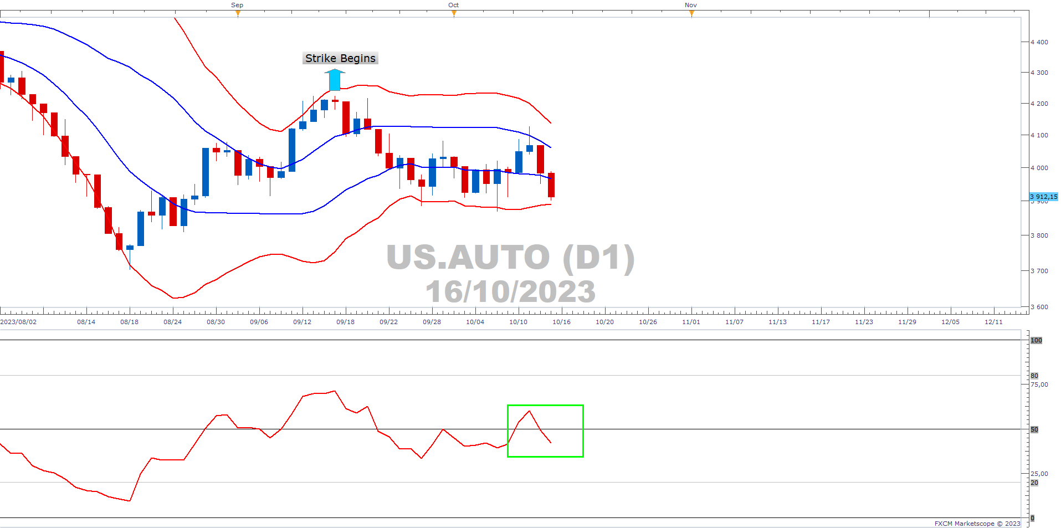Click the FXCM Marketscope copyright text
Image resolution: width=1061 pixels, height=528 pixels.
[977, 524]
